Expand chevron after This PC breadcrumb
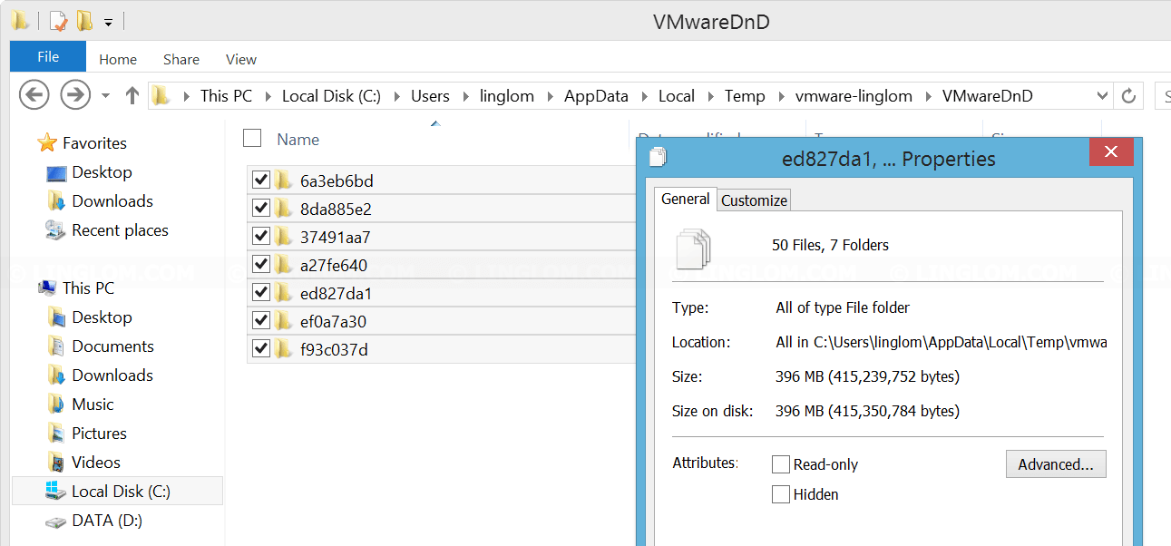 pyautogui.click(x=267, y=95)
